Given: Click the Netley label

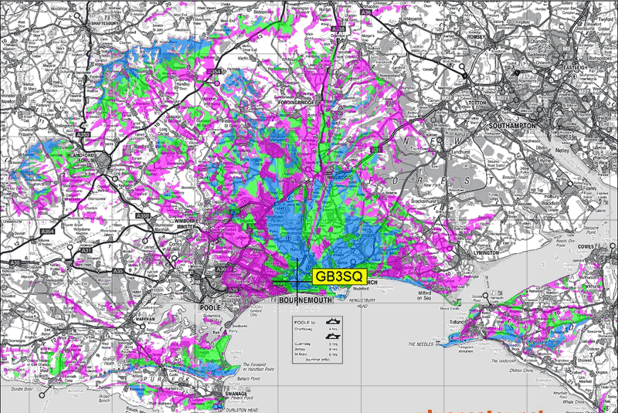Looking at the screenshot, I should (x=562, y=151).
